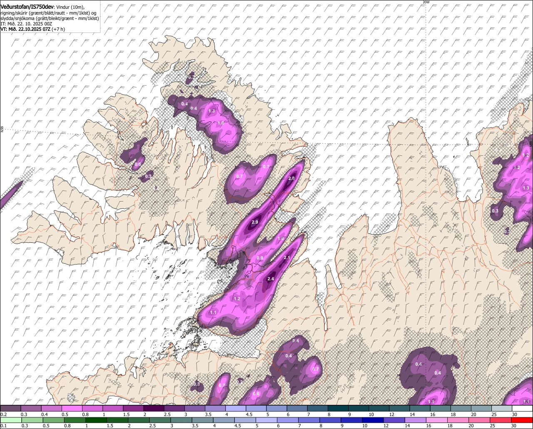Click the Veðurstofan/IS750dev title text
533x429 pixels.
(x=27, y=7)
